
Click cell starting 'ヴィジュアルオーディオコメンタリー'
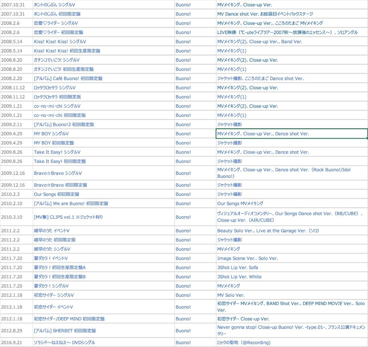click(292, 217)
